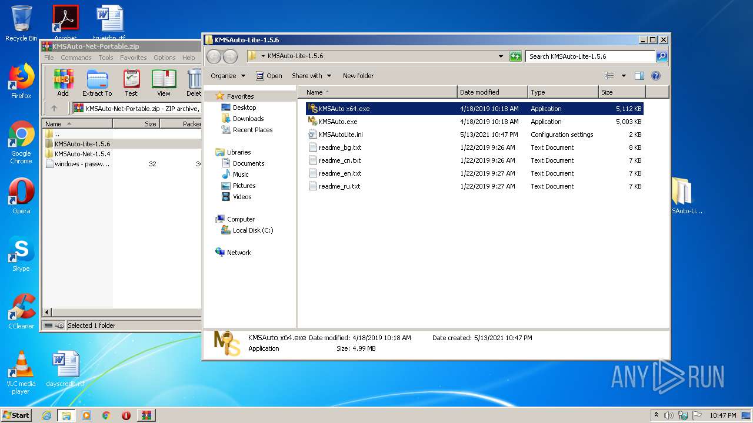This screenshot has width=753, height=423.
Task: Expand address bar history dropdown
Action: coord(501,56)
